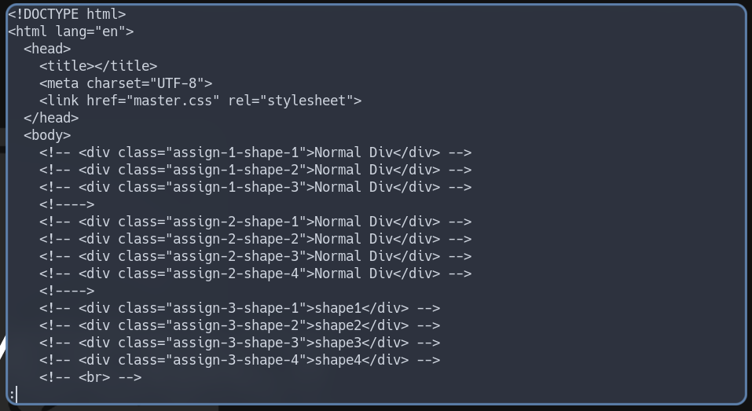Viewport: 752px width, 411px height.
Task: Select the assign-1-shape-1 commented div line
Action: (x=255, y=152)
